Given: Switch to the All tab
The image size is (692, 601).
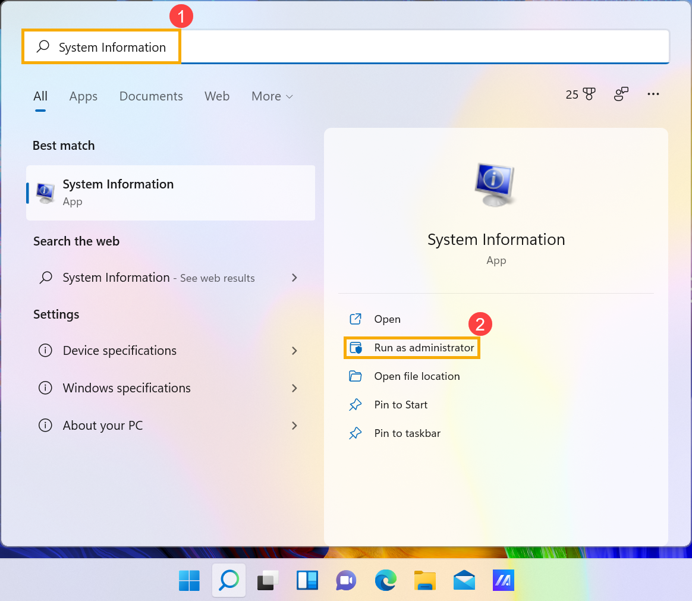Looking at the screenshot, I should pos(40,96).
